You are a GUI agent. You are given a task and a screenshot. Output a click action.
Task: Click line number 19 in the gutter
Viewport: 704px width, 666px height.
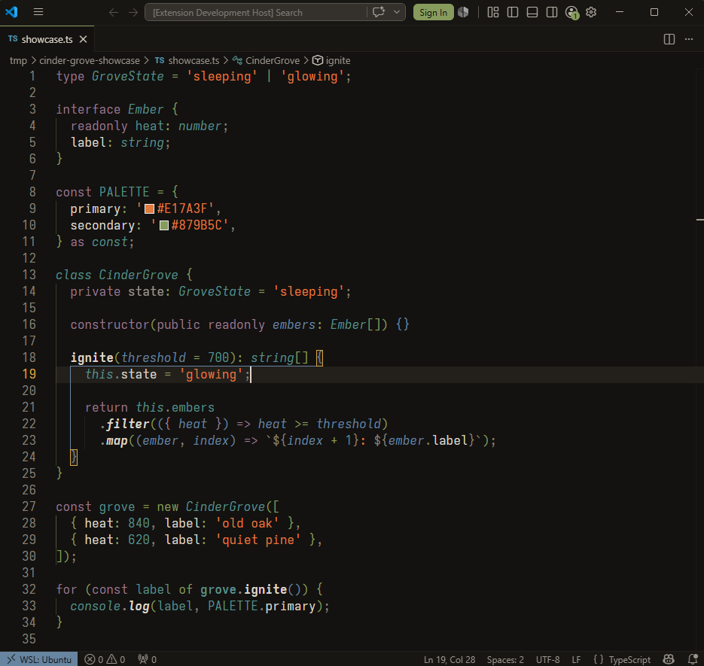[x=29, y=374]
